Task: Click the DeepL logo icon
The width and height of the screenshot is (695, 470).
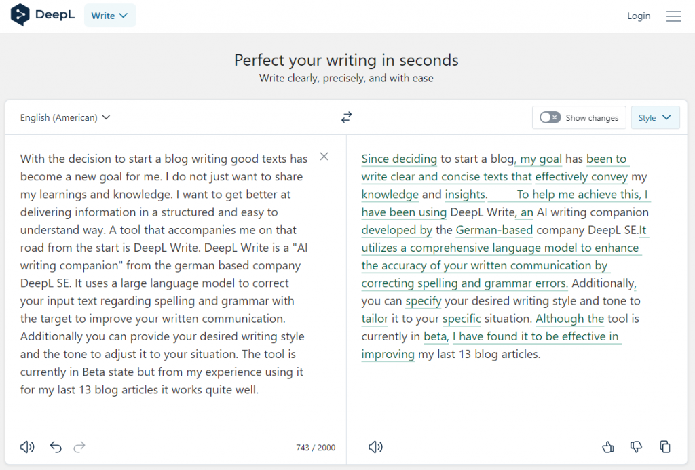Action: pyautogui.click(x=20, y=15)
